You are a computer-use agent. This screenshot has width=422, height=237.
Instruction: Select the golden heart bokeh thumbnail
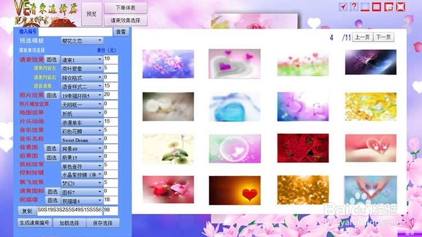pyautogui.click(x=303, y=190)
